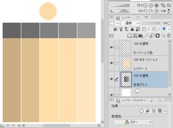
Task: Toggle visibility of レイヤー 2 layer
Action: pyautogui.click(x=111, y=63)
